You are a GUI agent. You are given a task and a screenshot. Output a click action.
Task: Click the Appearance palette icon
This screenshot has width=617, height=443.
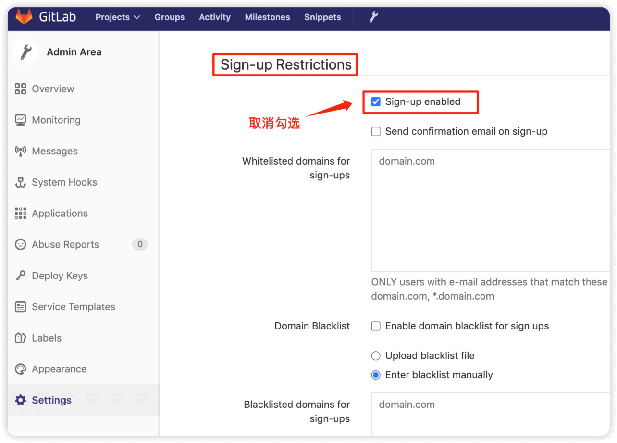coord(20,369)
